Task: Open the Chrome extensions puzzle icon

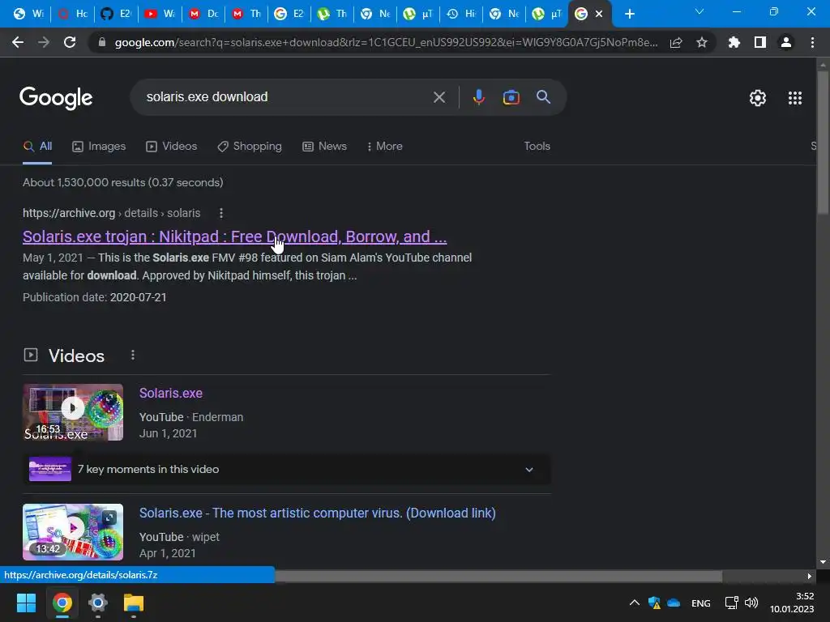Action: [x=734, y=42]
